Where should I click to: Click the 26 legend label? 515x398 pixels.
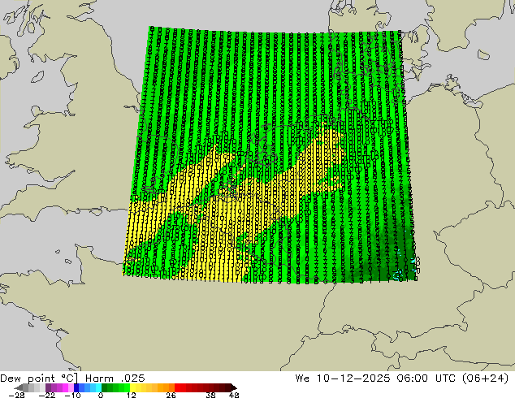pos(171,395)
